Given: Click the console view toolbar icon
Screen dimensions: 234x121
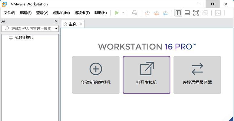Looking at the screenshot, I should pyautogui.click(x=218, y=13).
